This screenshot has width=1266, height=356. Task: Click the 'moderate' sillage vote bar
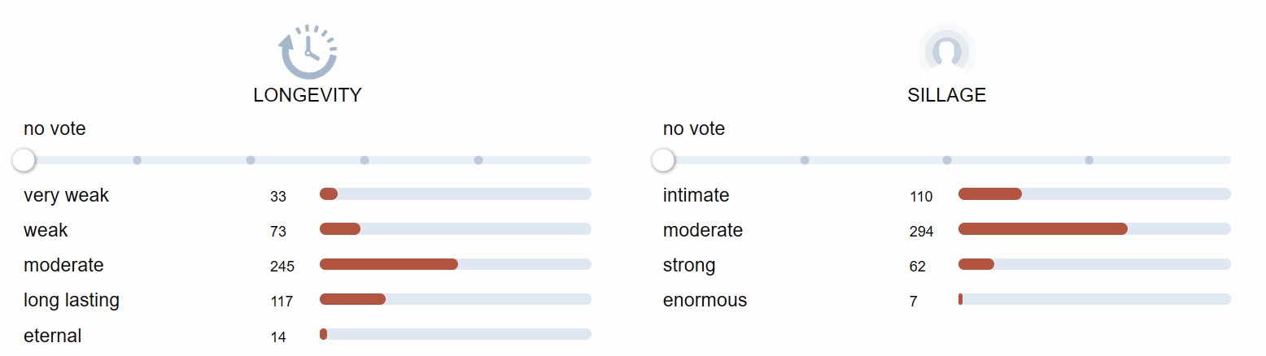[x=1094, y=229]
